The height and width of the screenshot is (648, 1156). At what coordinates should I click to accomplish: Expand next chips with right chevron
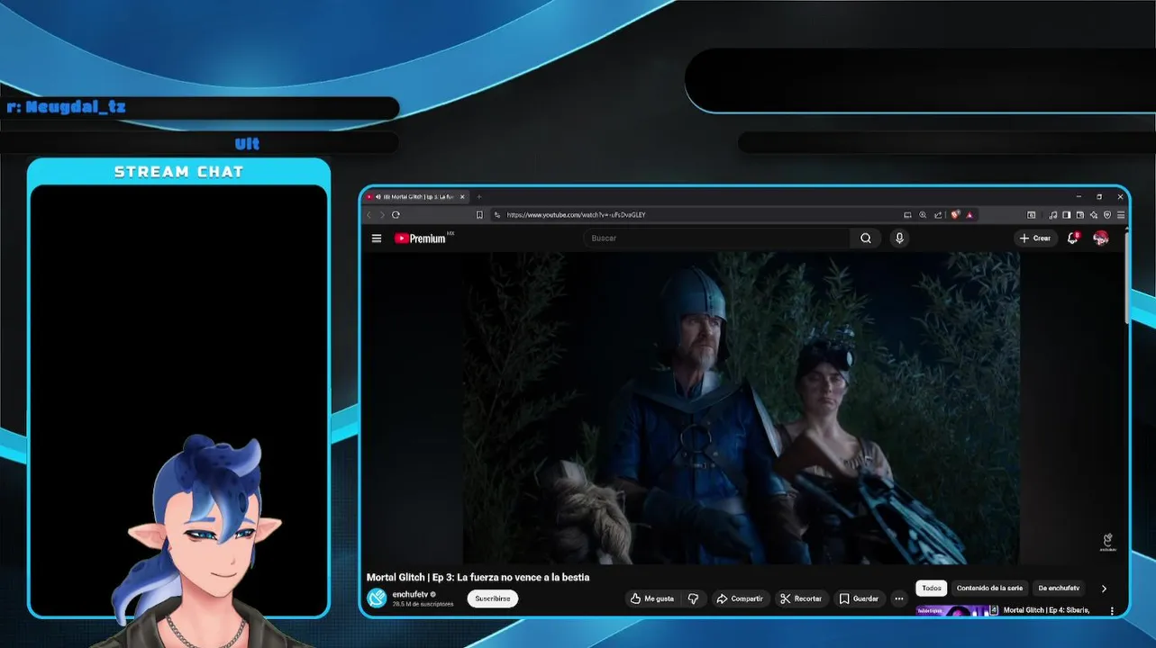[1104, 589]
